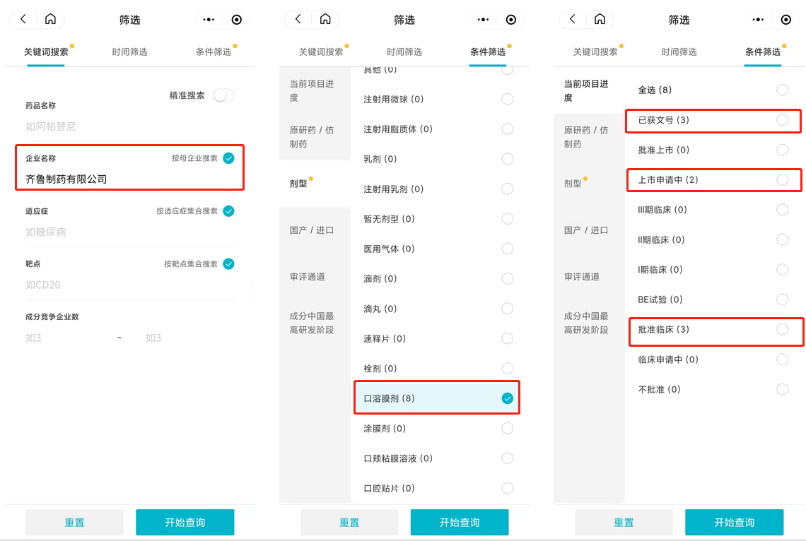Click 重置 button in the left panel
The height and width of the screenshot is (541, 806).
74,523
